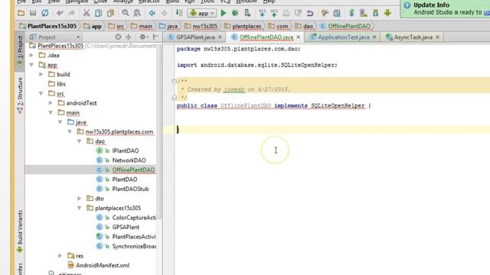Open the AVD Manager icon

coord(364,13)
